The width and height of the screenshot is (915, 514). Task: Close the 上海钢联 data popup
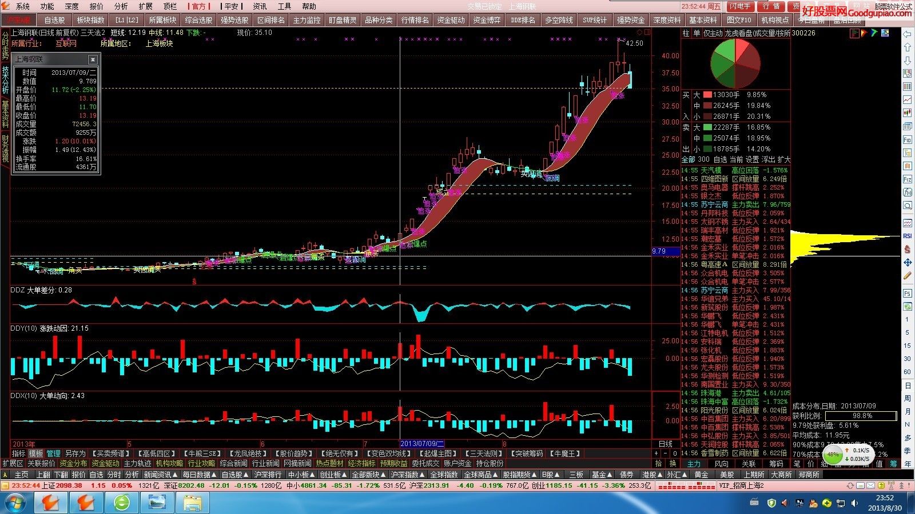pyautogui.click(x=93, y=59)
